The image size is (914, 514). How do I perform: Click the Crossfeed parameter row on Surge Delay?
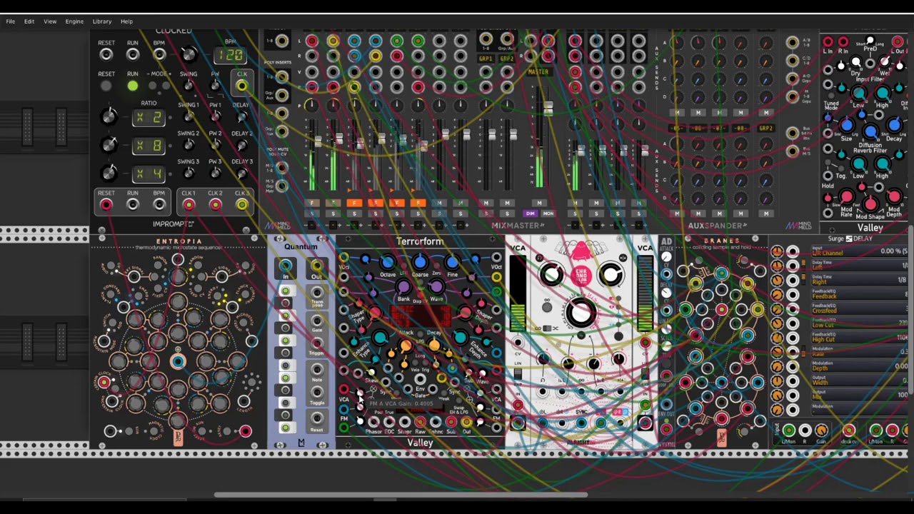tap(859, 308)
